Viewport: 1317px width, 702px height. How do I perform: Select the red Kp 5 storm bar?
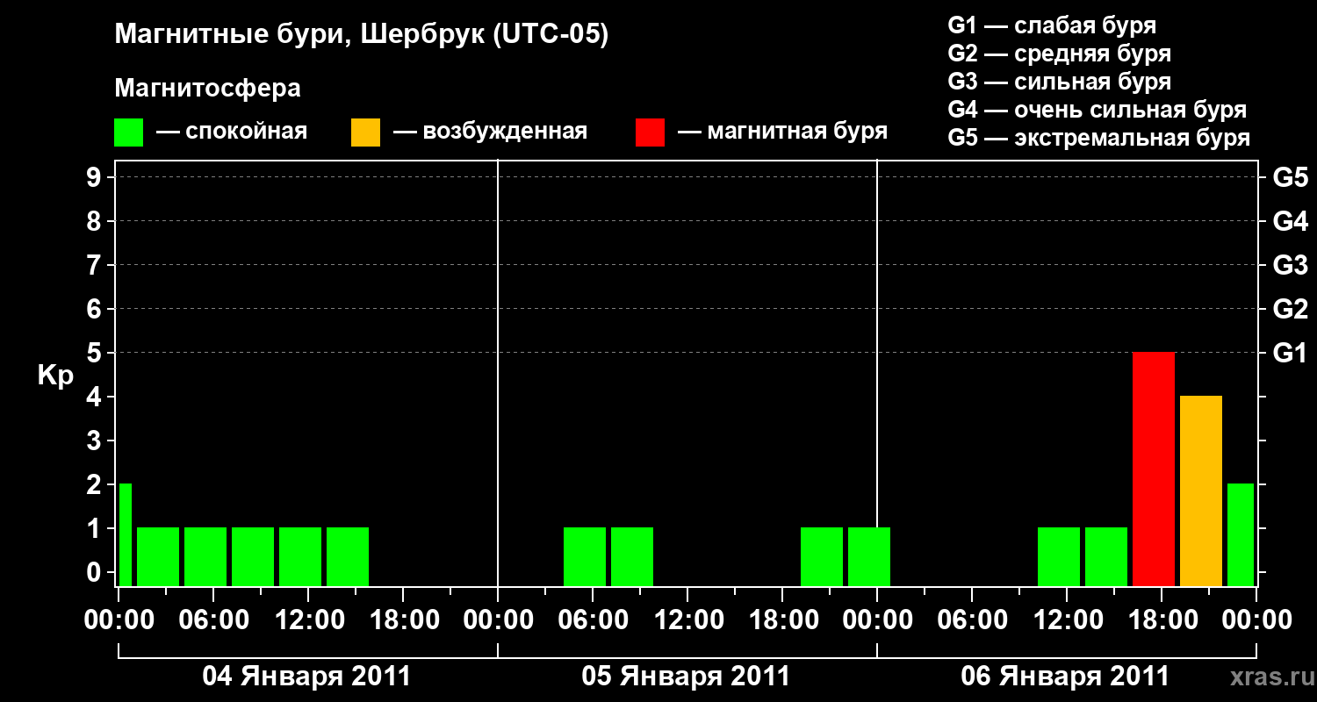[x=1154, y=469]
